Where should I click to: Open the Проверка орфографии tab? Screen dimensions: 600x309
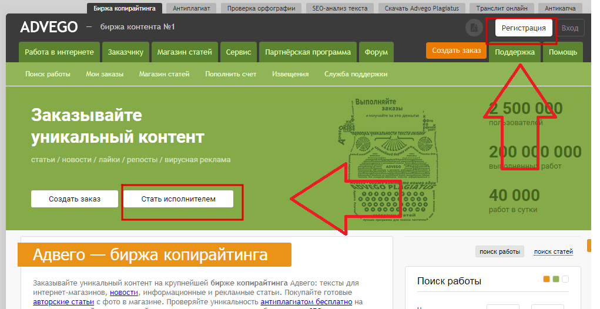tap(262, 8)
